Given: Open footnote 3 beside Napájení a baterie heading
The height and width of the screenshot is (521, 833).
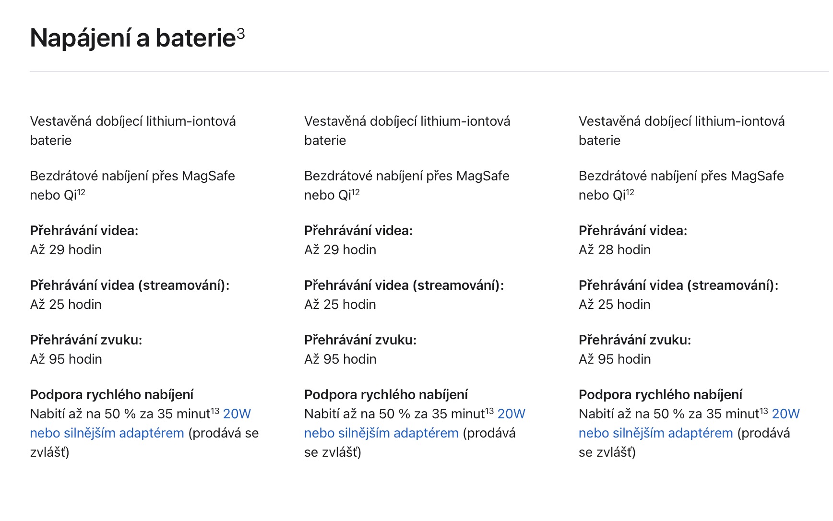Looking at the screenshot, I should point(240,34).
